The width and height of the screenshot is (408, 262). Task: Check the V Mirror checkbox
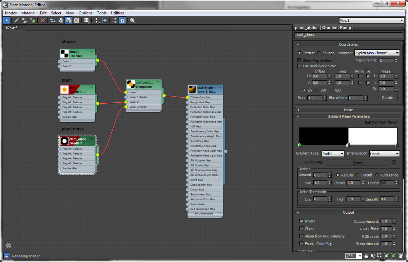click(x=360, y=83)
